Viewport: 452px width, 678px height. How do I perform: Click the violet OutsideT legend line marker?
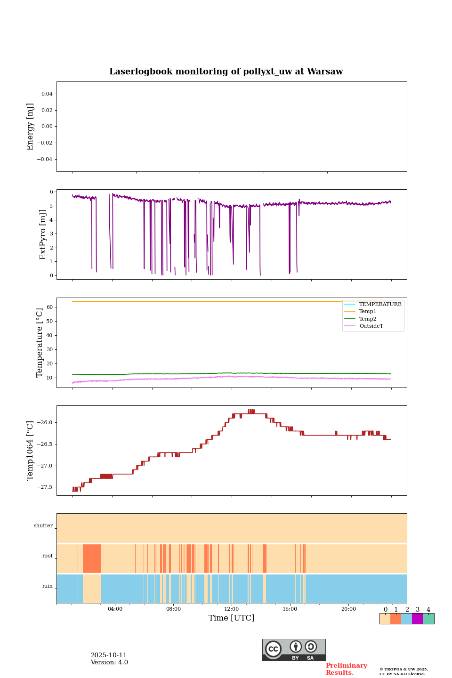[350, 326]
